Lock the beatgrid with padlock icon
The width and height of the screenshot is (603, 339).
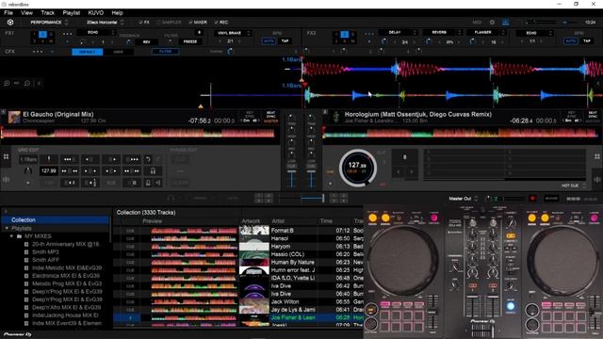(x=153, y=171)
